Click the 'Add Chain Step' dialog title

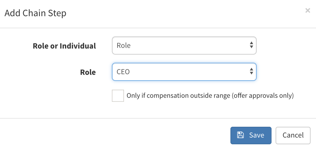click(x=35, y=13)
